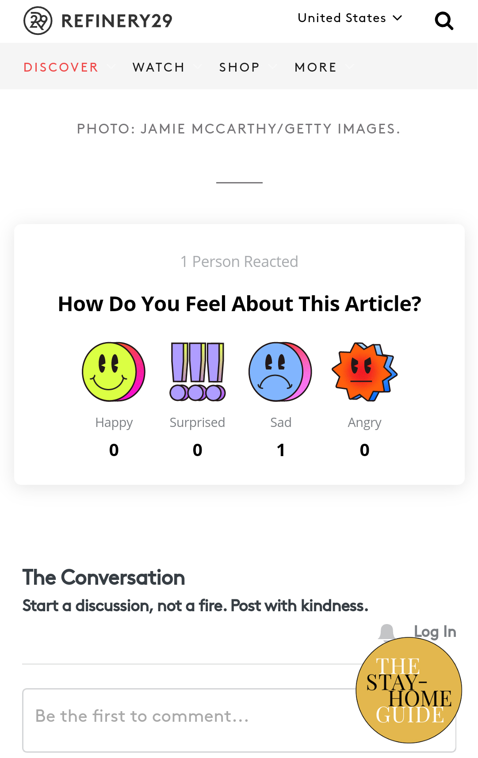Click the Log In link
The width and height of the screenshot is (478, 758).
[x=435, y=632]
